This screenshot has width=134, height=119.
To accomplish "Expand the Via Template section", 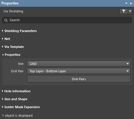I will [13, 47].
